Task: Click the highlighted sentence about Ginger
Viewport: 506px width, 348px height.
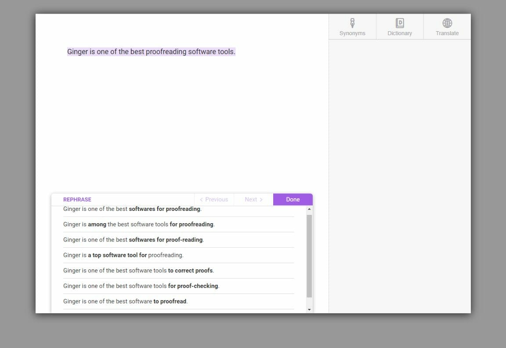Action: pos(151,51)
